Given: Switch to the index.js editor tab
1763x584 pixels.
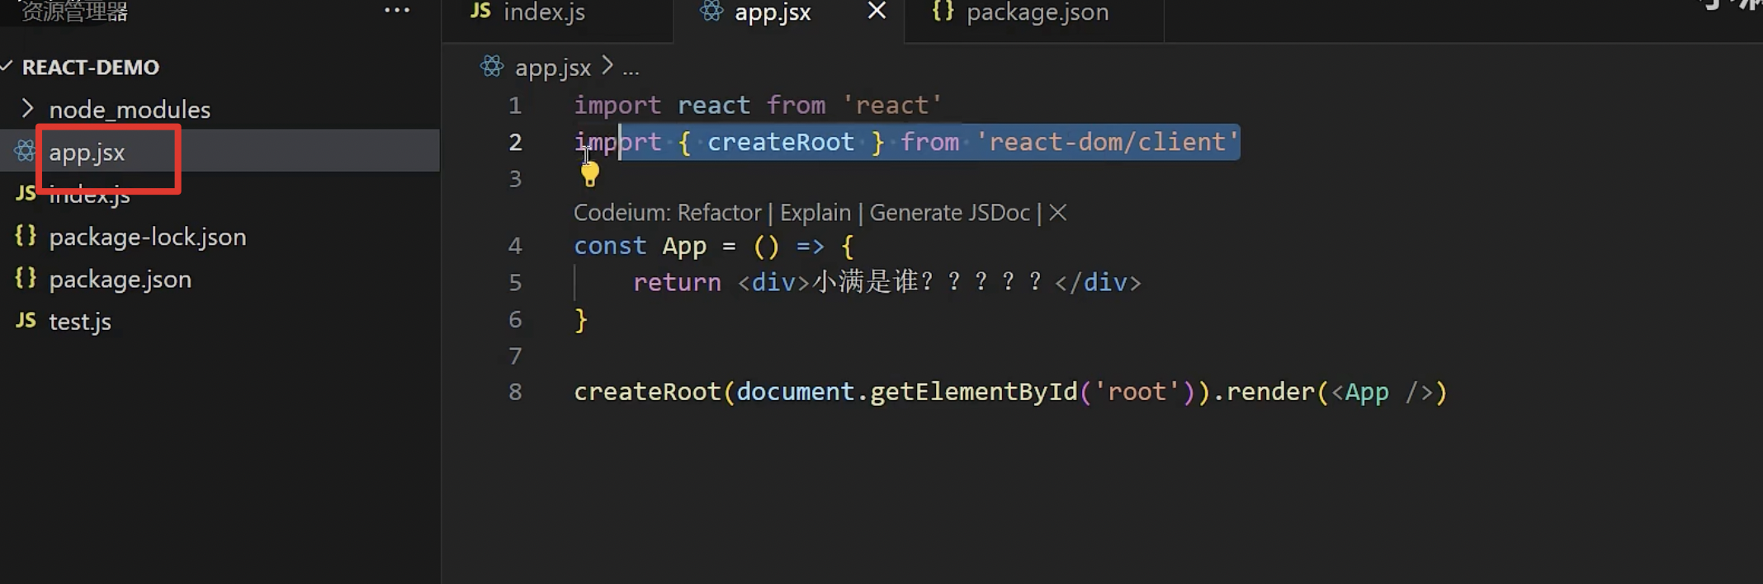Looking at the screenshot, I should [558, 16].
